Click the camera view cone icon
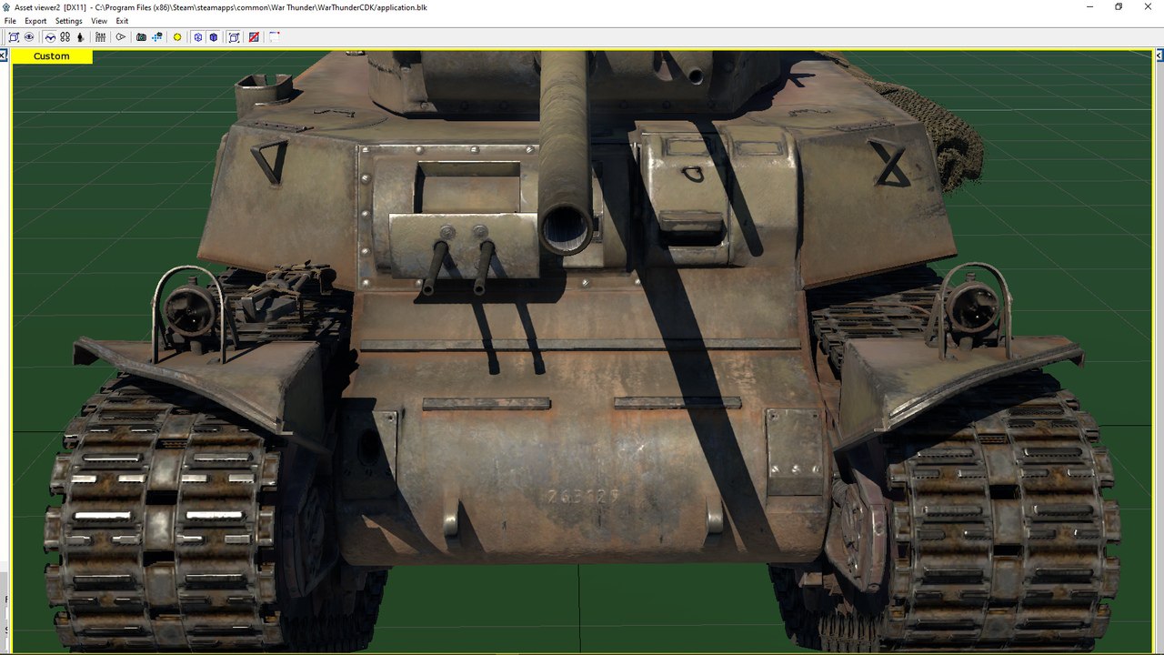Screen dimensions: 1164x655 [x=120, y=37]
